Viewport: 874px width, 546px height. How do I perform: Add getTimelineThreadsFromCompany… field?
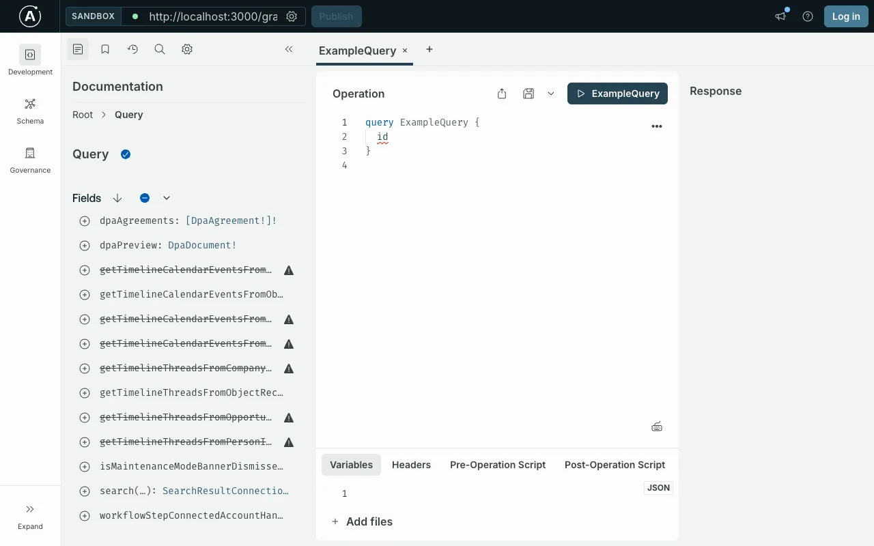click(x=85, y=369)
